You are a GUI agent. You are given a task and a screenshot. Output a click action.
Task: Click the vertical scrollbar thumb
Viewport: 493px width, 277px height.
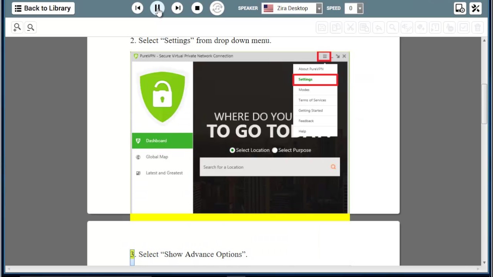coord(484,104)
